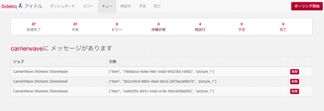Delete job with argument ce662f5c
The height and width of the screenshot is (111, 324).
pyautogui.click(x=295, y=91)
